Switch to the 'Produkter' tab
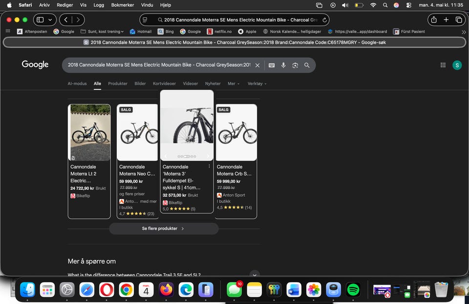Image resolution: width=469 pixels, height=304 pixels. tap(118, 83)
